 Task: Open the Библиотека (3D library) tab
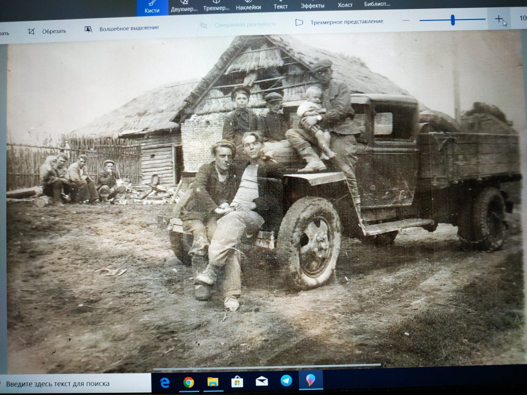click(x=377, y=4)
